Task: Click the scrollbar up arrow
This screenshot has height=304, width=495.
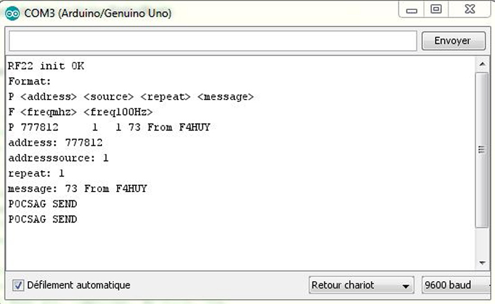Action: pyautogui.click(x=482, y=64)
